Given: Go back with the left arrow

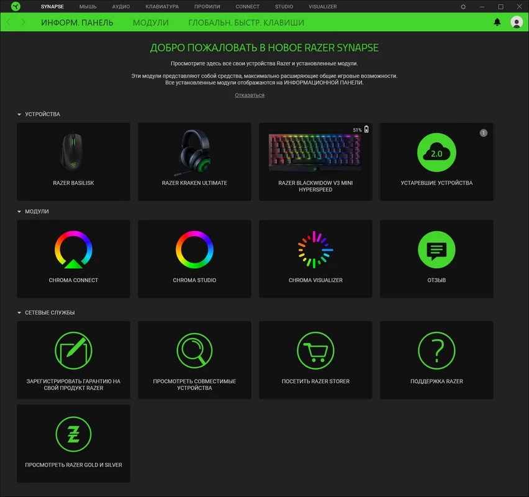Looking at the screenshot, I should tap(9, 22).
